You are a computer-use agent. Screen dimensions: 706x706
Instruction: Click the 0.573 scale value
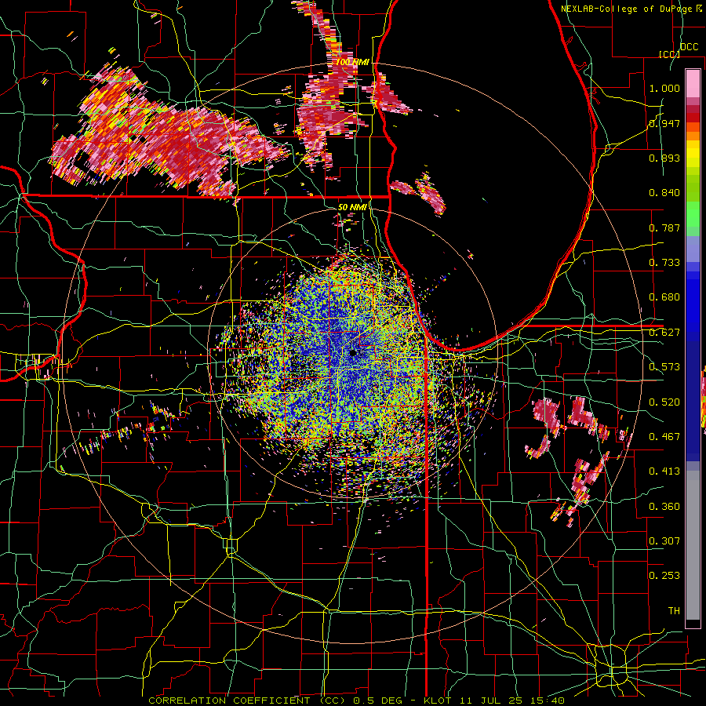click(664, 367)
